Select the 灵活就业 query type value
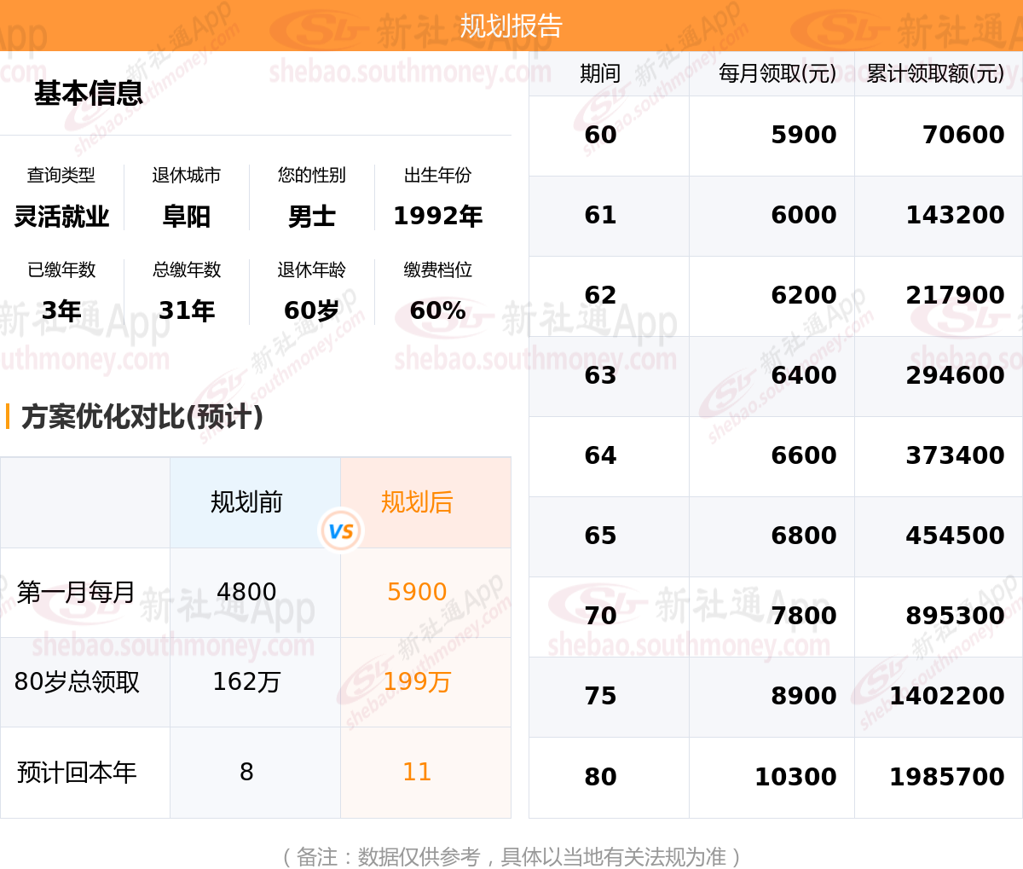Viewport: 1023px width, 869px height. pyautogui.click(x=61, y=217)
